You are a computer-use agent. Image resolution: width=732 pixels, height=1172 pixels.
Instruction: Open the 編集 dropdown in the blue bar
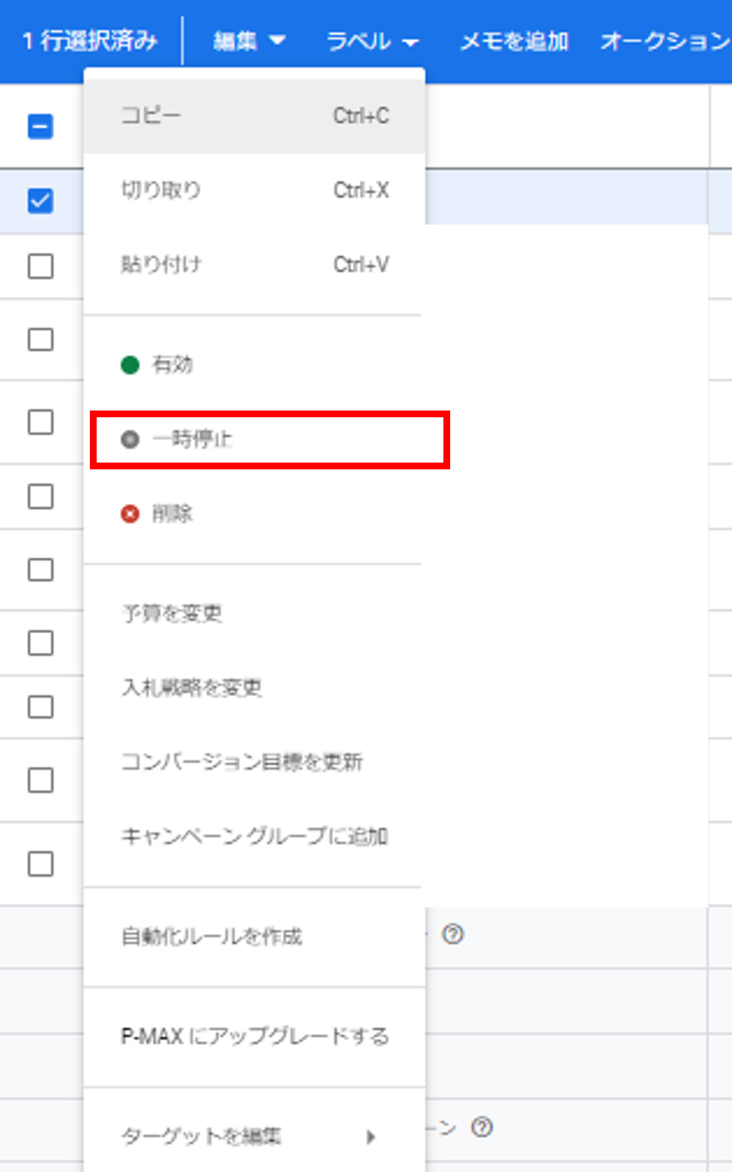pos(249,41)
